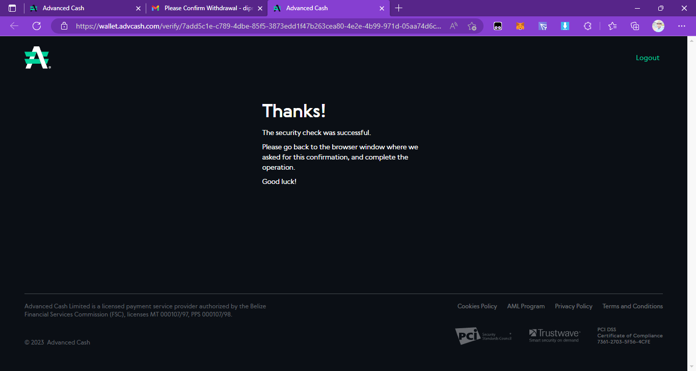The image size is (696, 371).
Task: Add this page to favorites
Action: point(472,26)
